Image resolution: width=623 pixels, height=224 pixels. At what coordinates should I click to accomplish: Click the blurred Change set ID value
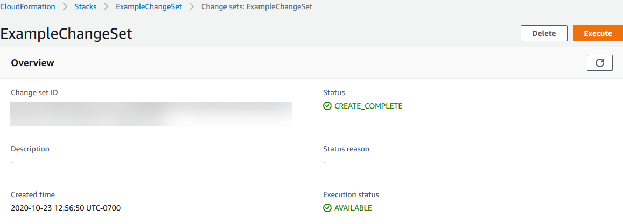(x=151, y=113)
